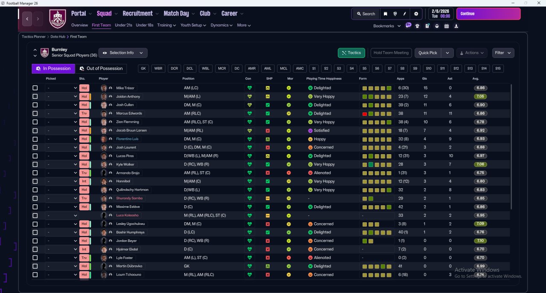This screenshot has width=546, height=293.
Task: Check the box for Martin Dúbravka
Action: [35, 266]
